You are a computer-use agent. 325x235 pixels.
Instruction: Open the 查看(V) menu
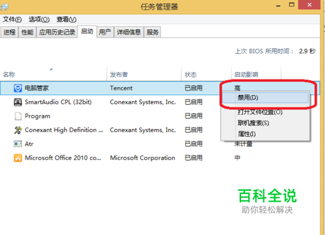pyautogui.click(x=66, y=20)
